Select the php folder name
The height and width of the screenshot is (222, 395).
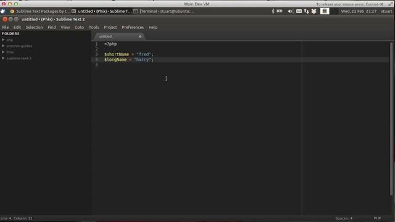(10, 39)
